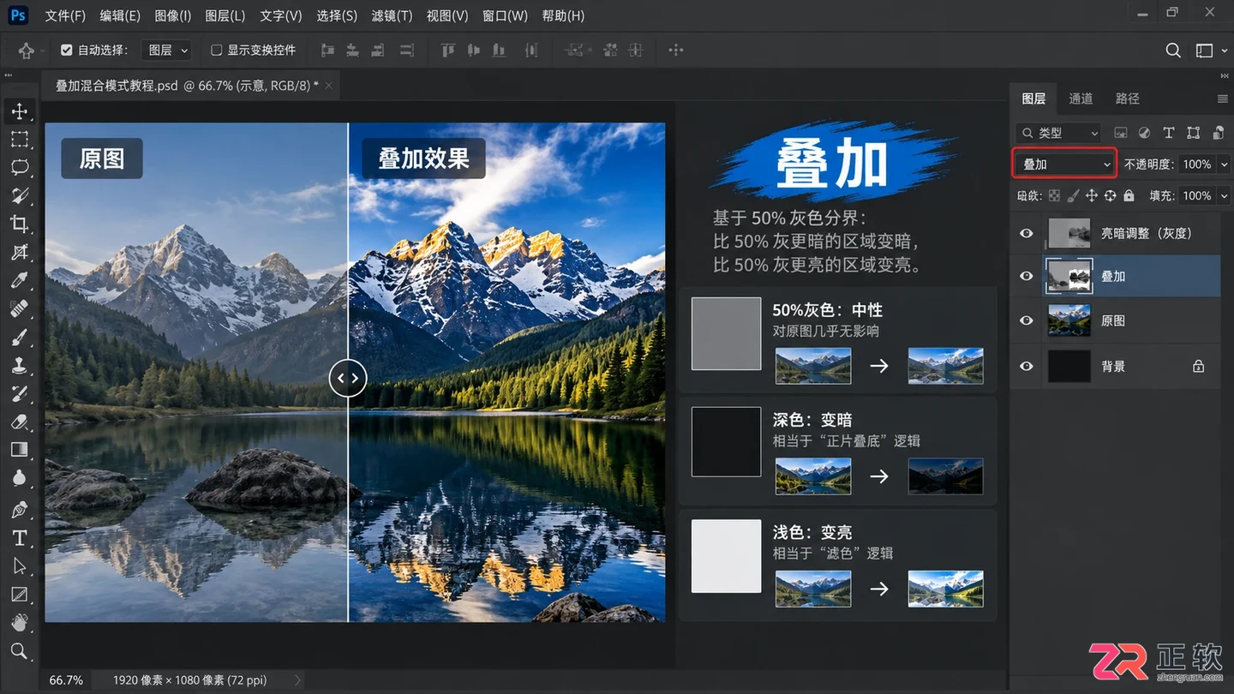Click the 50% gray color swatch
The width and height of the screenshot is (1234, 694).
[727, 333]
